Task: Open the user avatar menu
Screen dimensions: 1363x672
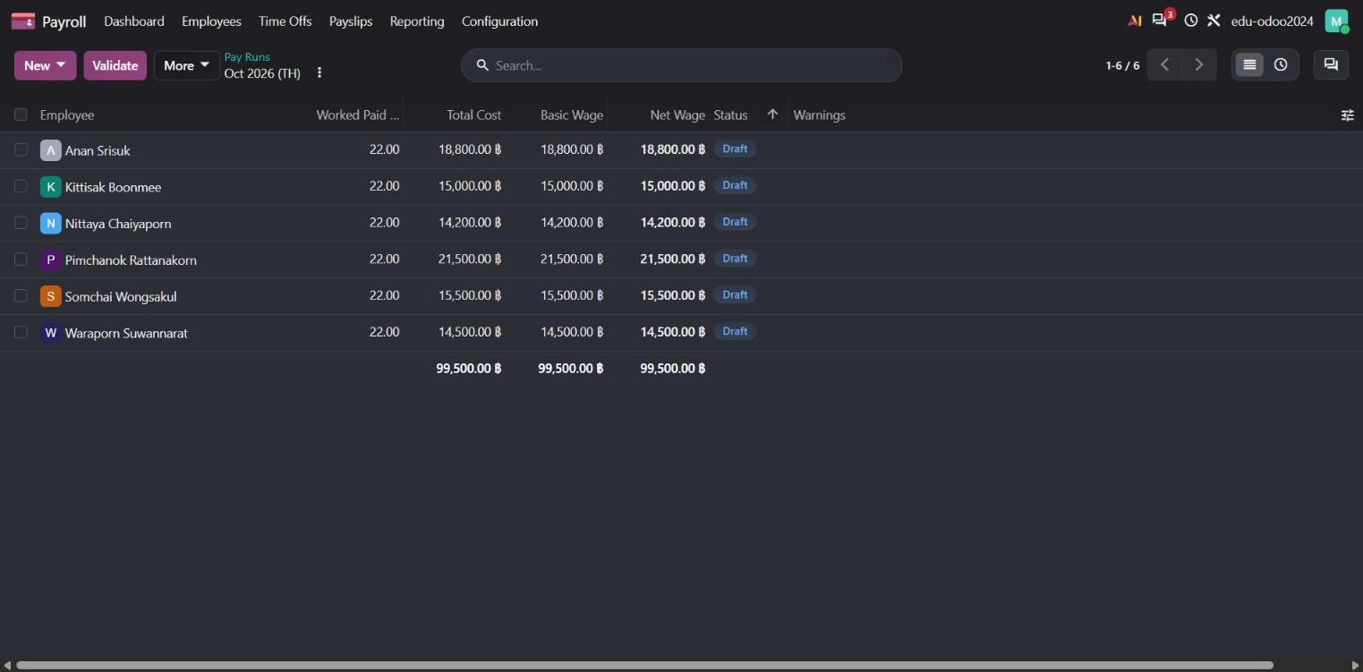Action: 1336,21
